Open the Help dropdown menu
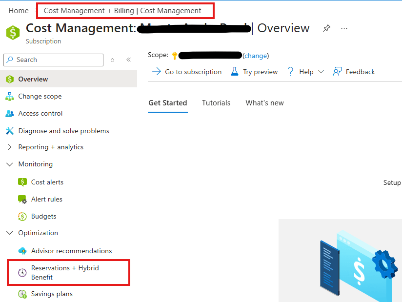 [x=306, y=72]
